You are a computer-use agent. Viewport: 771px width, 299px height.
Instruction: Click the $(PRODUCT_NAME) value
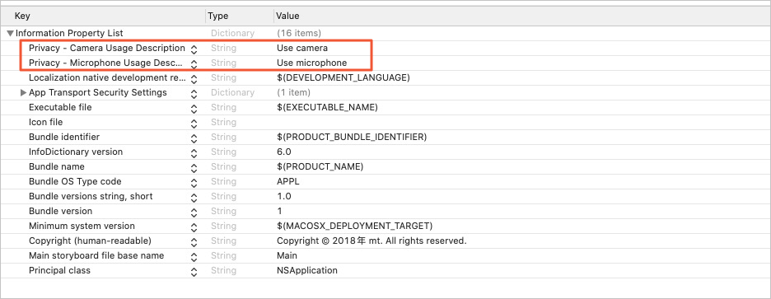pos(320,166)
